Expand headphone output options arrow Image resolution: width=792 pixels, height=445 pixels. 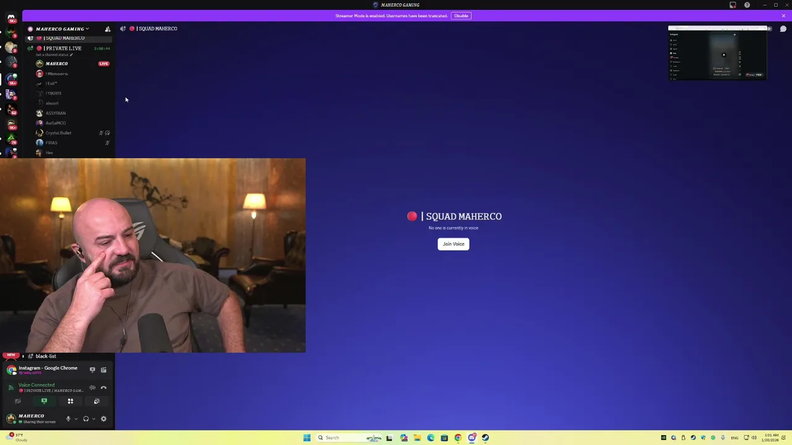click(x=93, y=419)
